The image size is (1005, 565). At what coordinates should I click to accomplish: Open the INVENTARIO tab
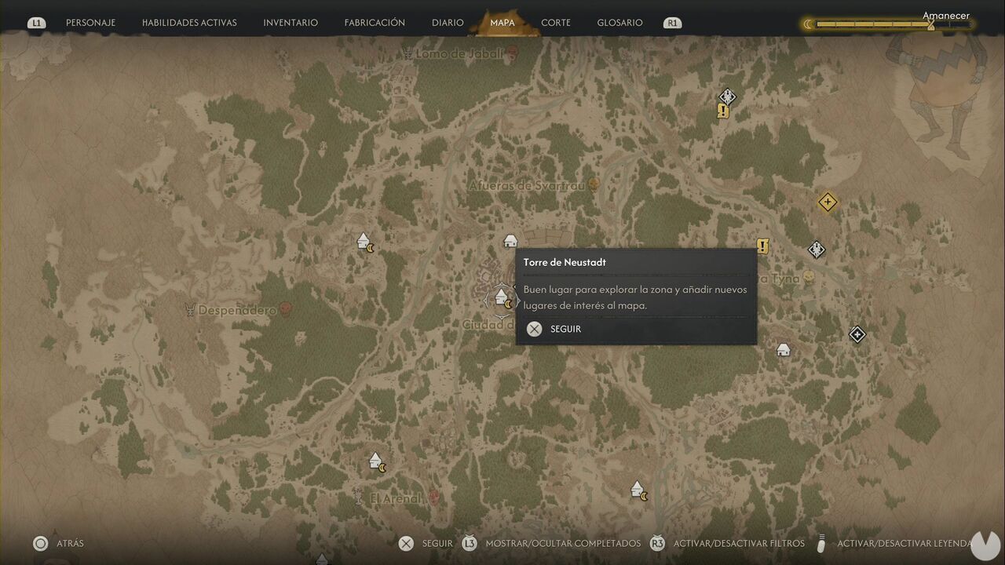point(291,23)
